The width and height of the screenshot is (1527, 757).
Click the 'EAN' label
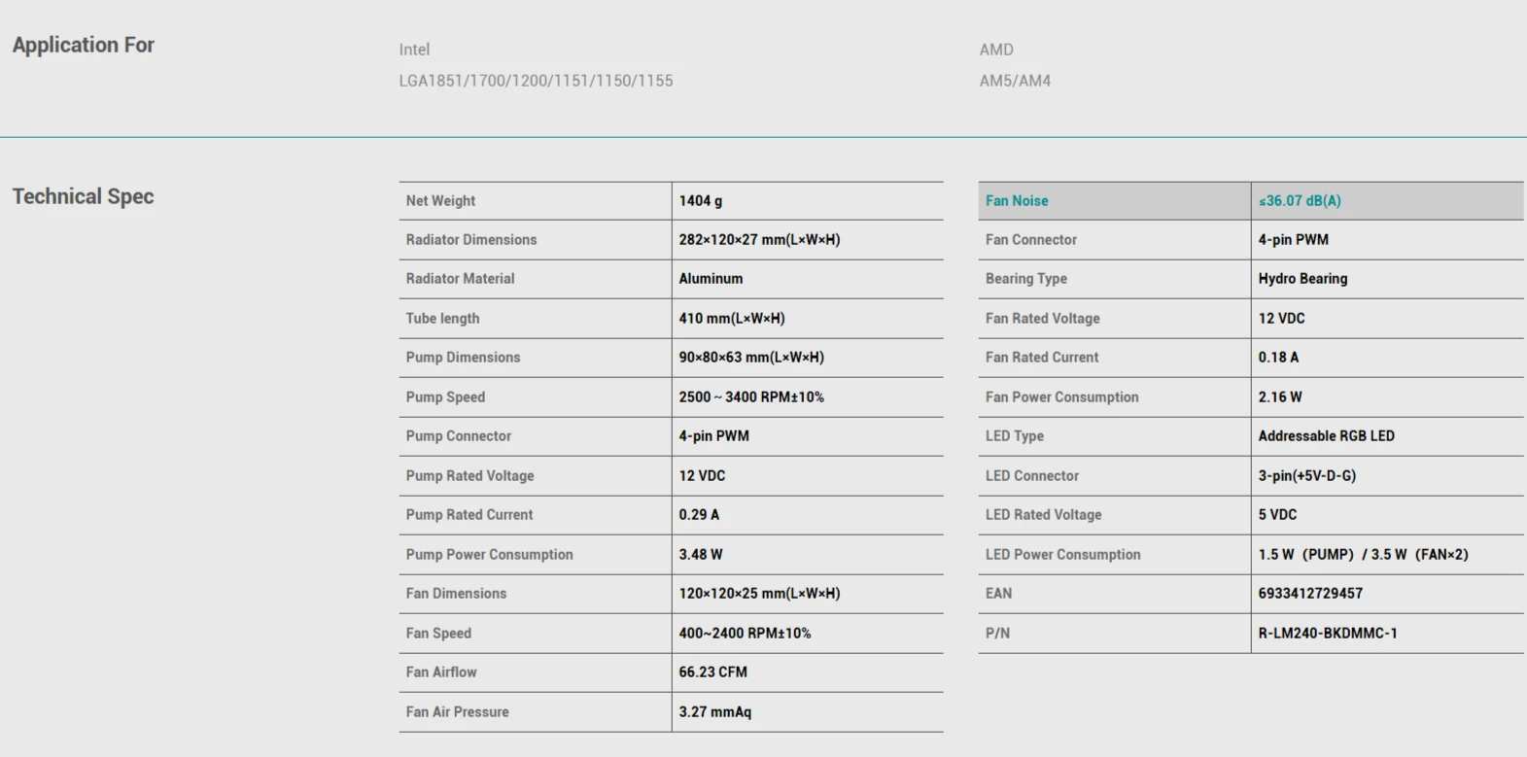[x=999, y=594]
